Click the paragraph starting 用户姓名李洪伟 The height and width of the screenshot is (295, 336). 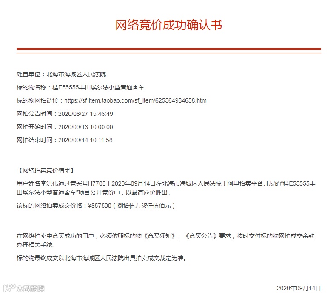coord(166,188)
